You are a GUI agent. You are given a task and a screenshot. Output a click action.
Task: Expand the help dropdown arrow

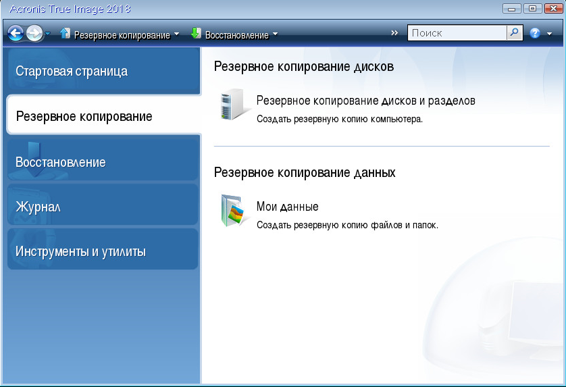pos(549,34)
